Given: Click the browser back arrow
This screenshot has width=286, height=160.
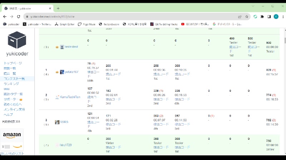Looking at the screenshot, I should click(x=5, y=16).
